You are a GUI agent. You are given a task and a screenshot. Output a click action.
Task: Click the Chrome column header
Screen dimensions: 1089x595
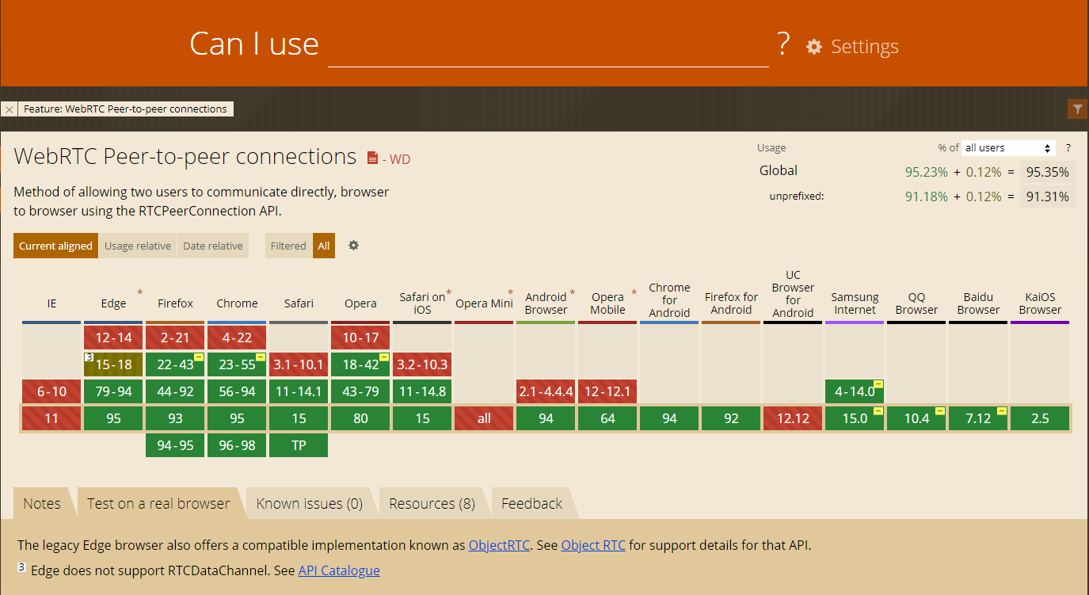(x=237, y=303)
